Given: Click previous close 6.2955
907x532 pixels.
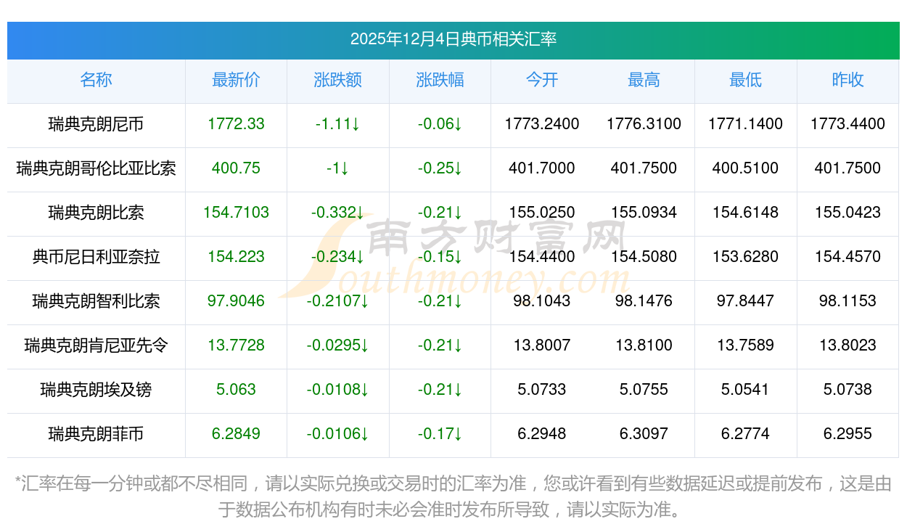Looking at the screenshot, I should point(848,434).
